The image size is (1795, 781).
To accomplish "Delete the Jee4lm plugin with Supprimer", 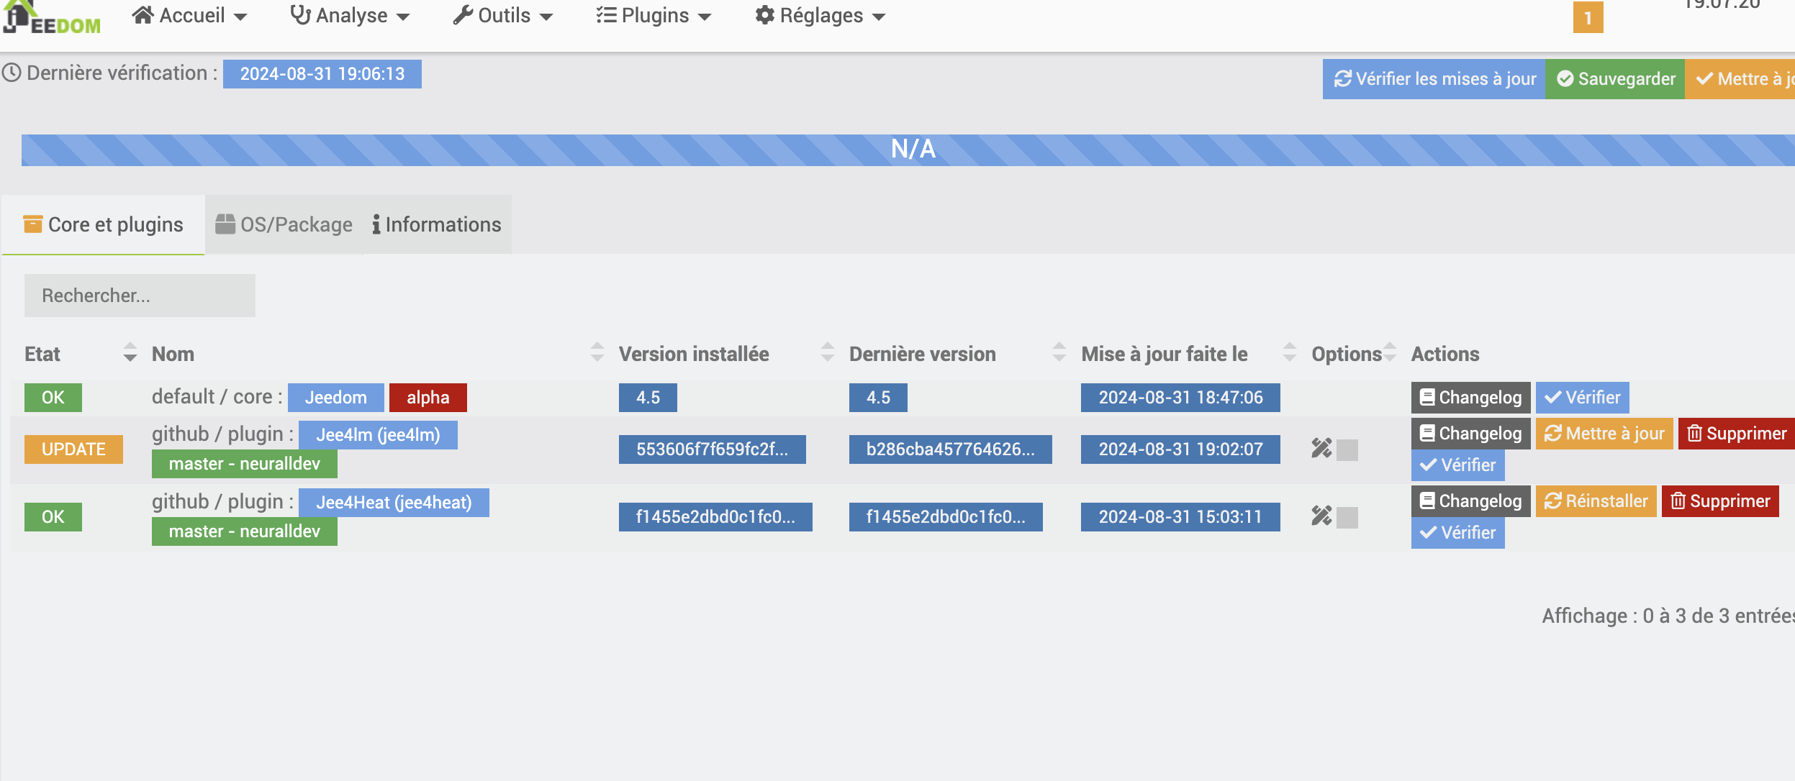I will point(1736,434).
